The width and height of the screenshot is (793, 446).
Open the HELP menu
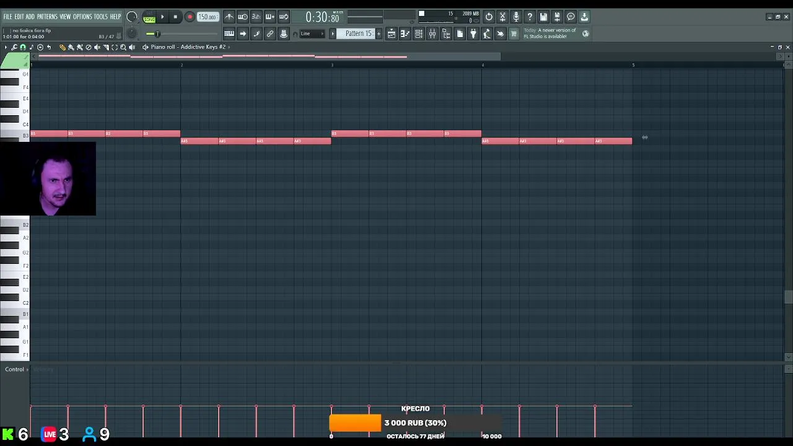pos(115,17)
